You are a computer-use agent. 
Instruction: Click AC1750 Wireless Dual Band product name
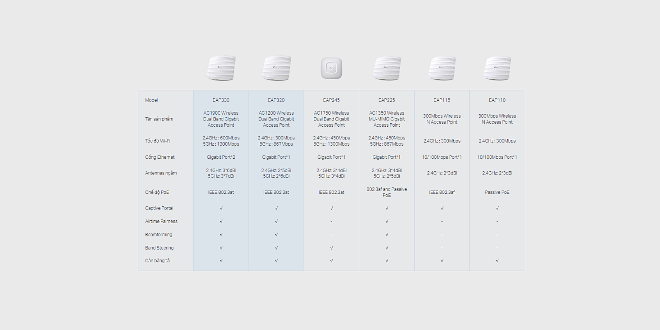click(x=332, y=119)
